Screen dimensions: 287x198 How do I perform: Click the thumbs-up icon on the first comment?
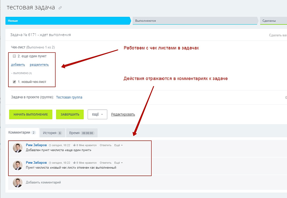point(74,145)
